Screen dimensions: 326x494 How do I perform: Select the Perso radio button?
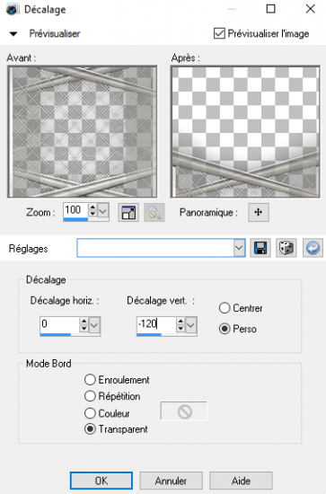pyautogui.click(x=225, y=329)
